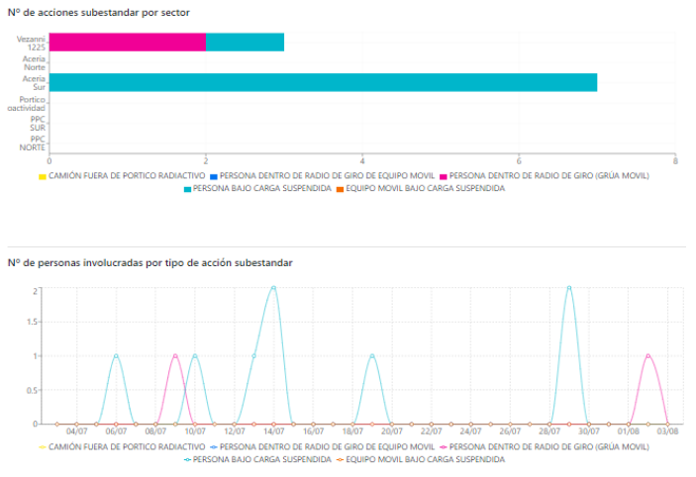Screen dimensions: 696x477
Task: Select the pink peak data point near 02/08
Action: pos(648,355)
